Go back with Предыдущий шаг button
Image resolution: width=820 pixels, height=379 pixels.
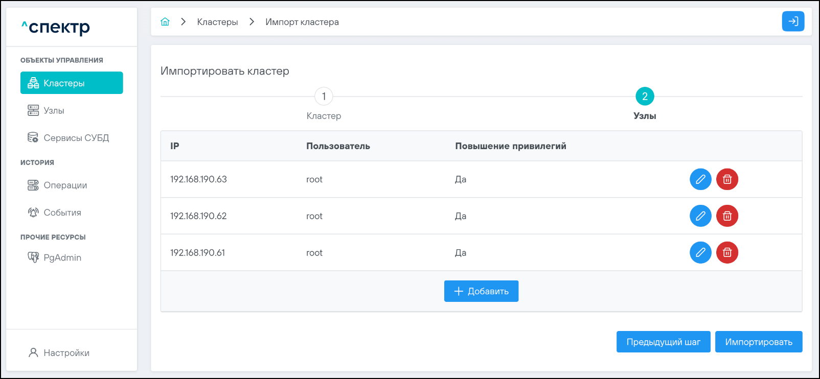[x=663, y=342]
